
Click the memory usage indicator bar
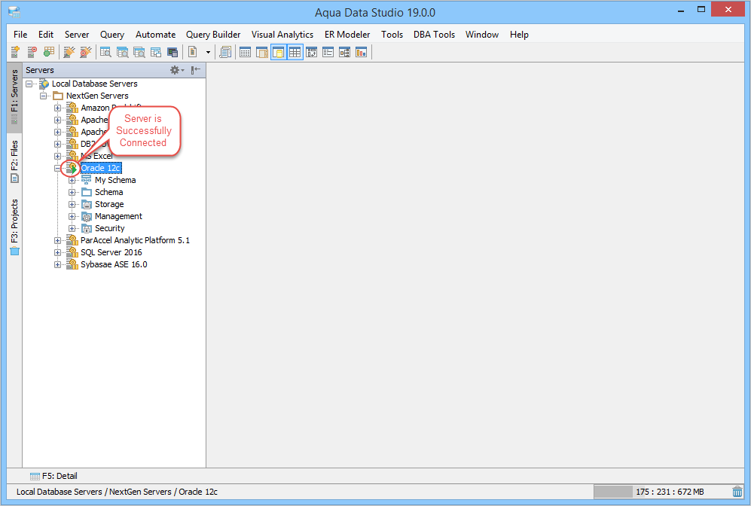[661, 492]
